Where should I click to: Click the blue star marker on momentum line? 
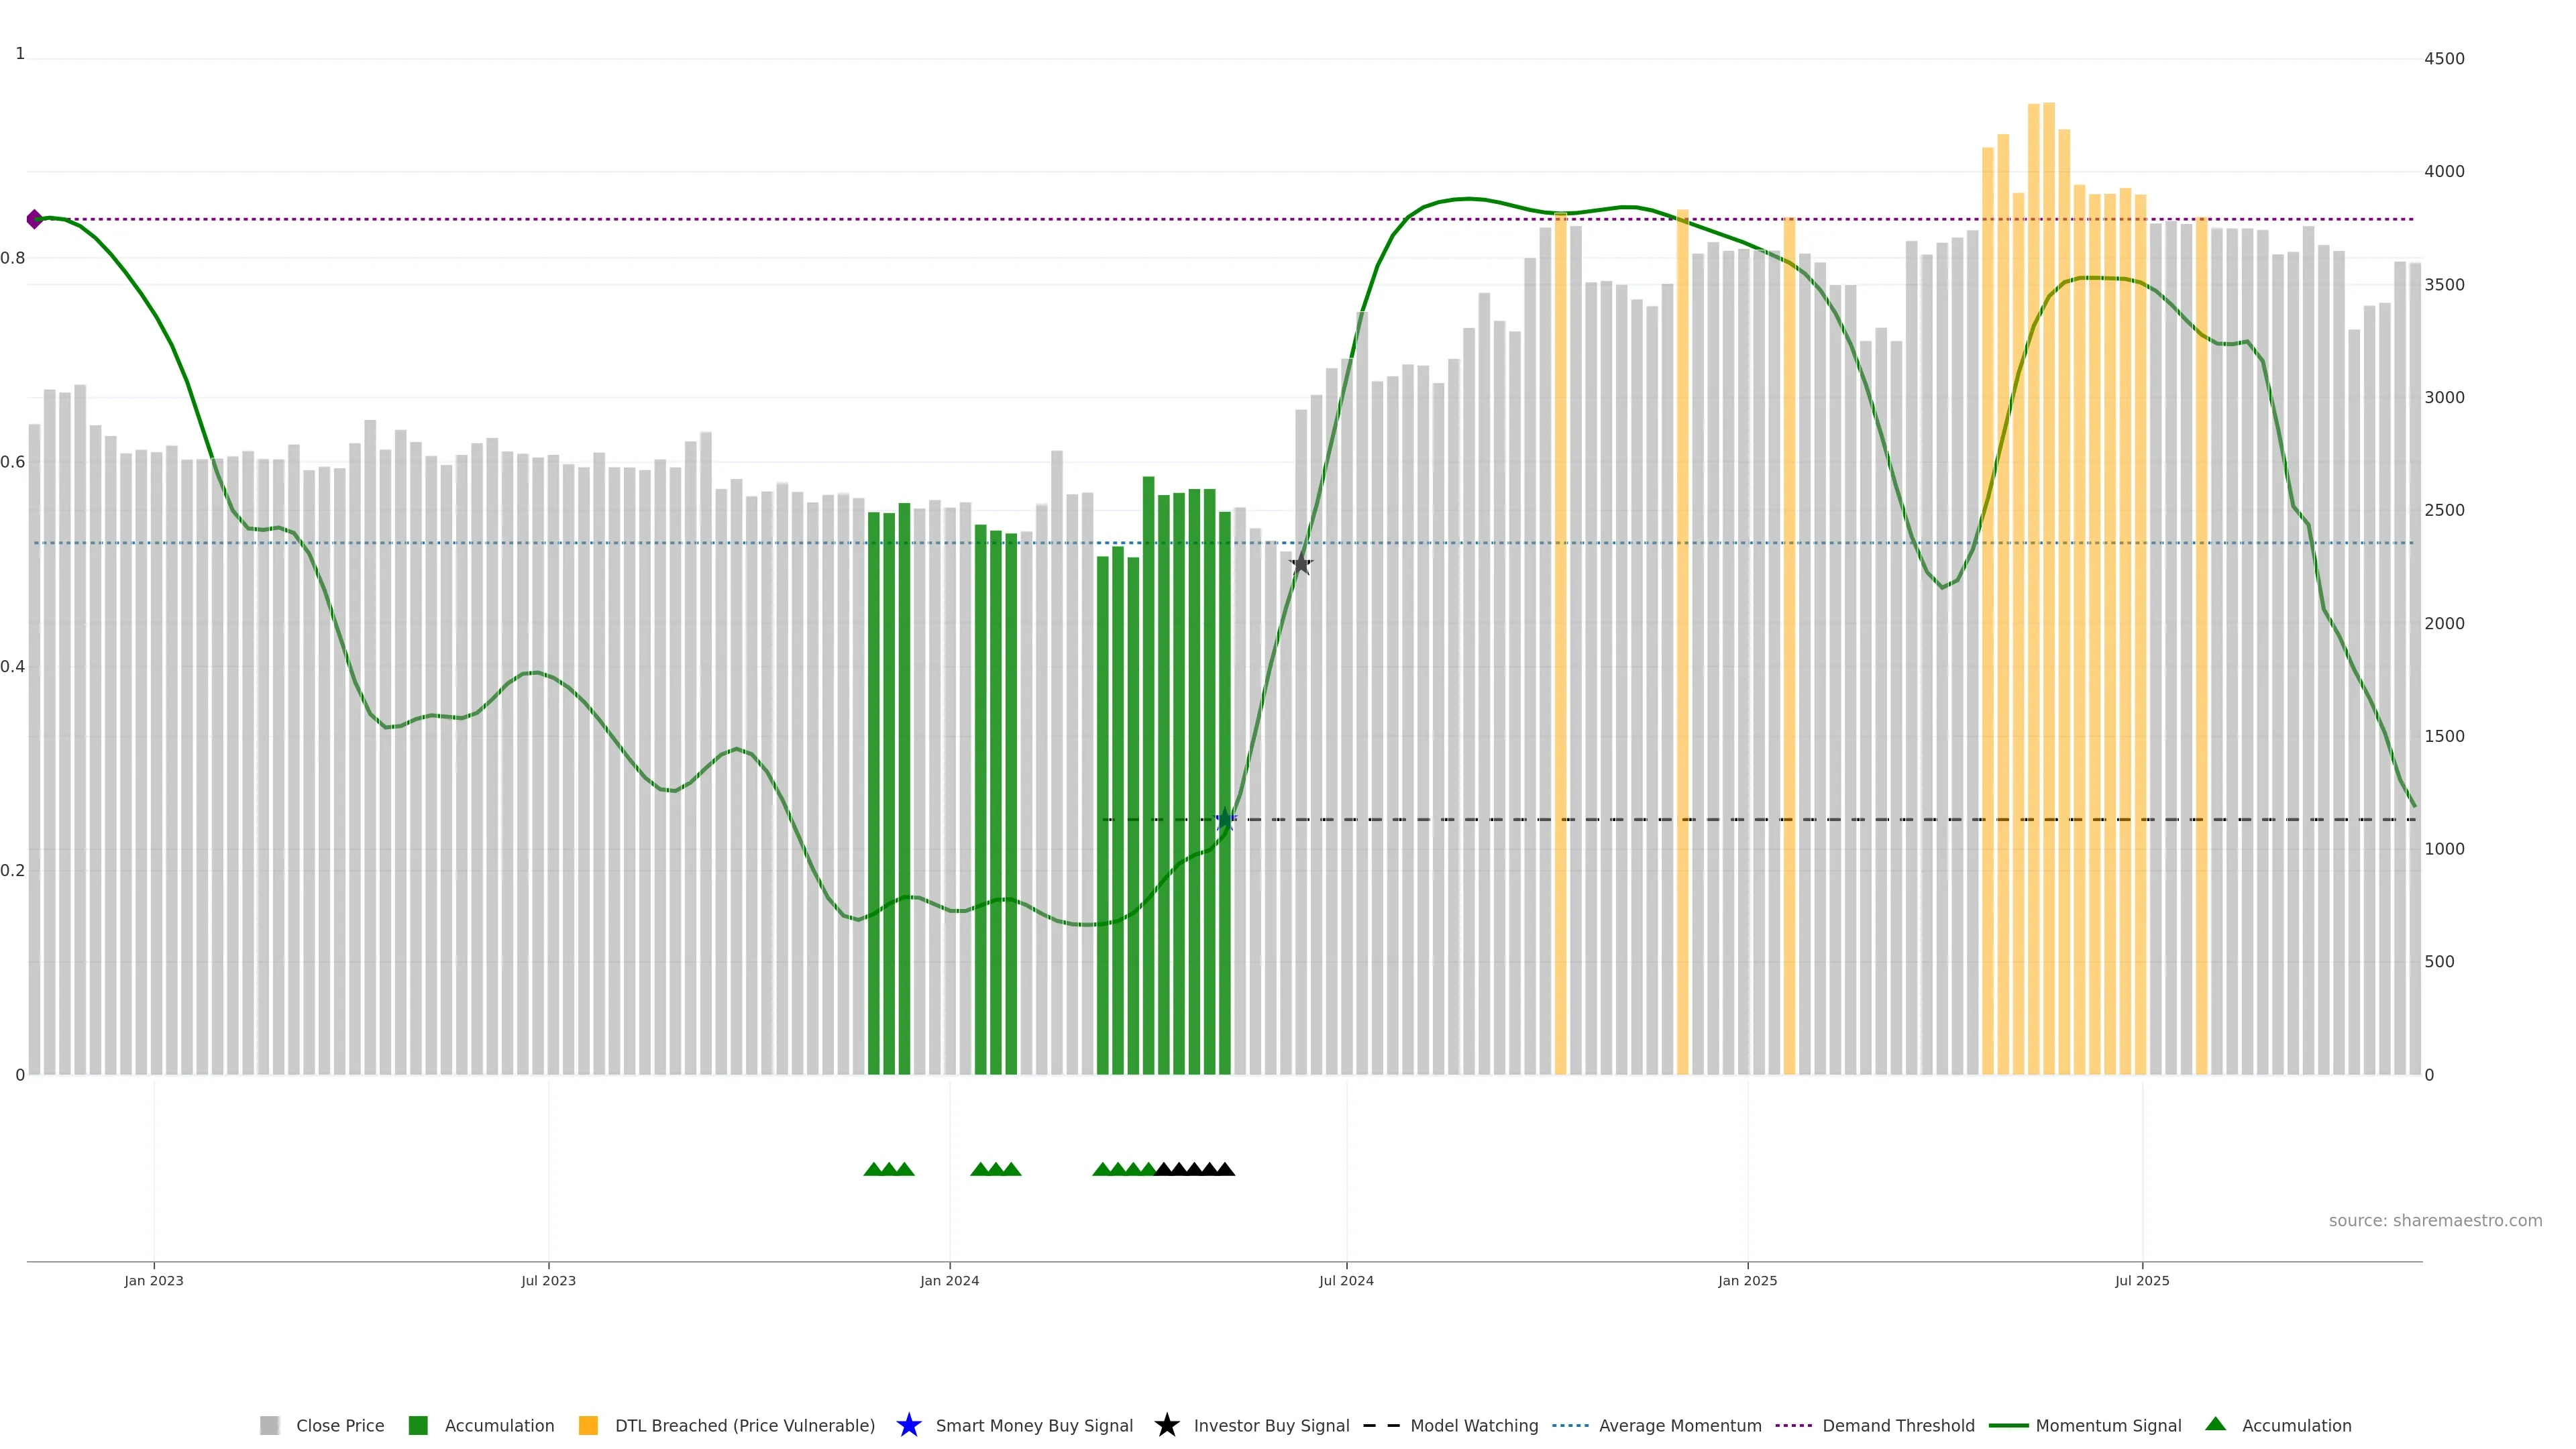pyautogui.click(x=1225, y=820)
